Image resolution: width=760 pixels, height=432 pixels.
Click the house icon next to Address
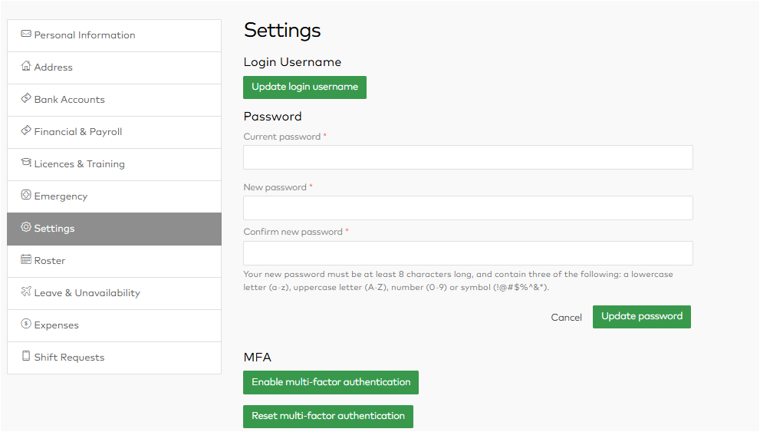(x=26, y=66)
